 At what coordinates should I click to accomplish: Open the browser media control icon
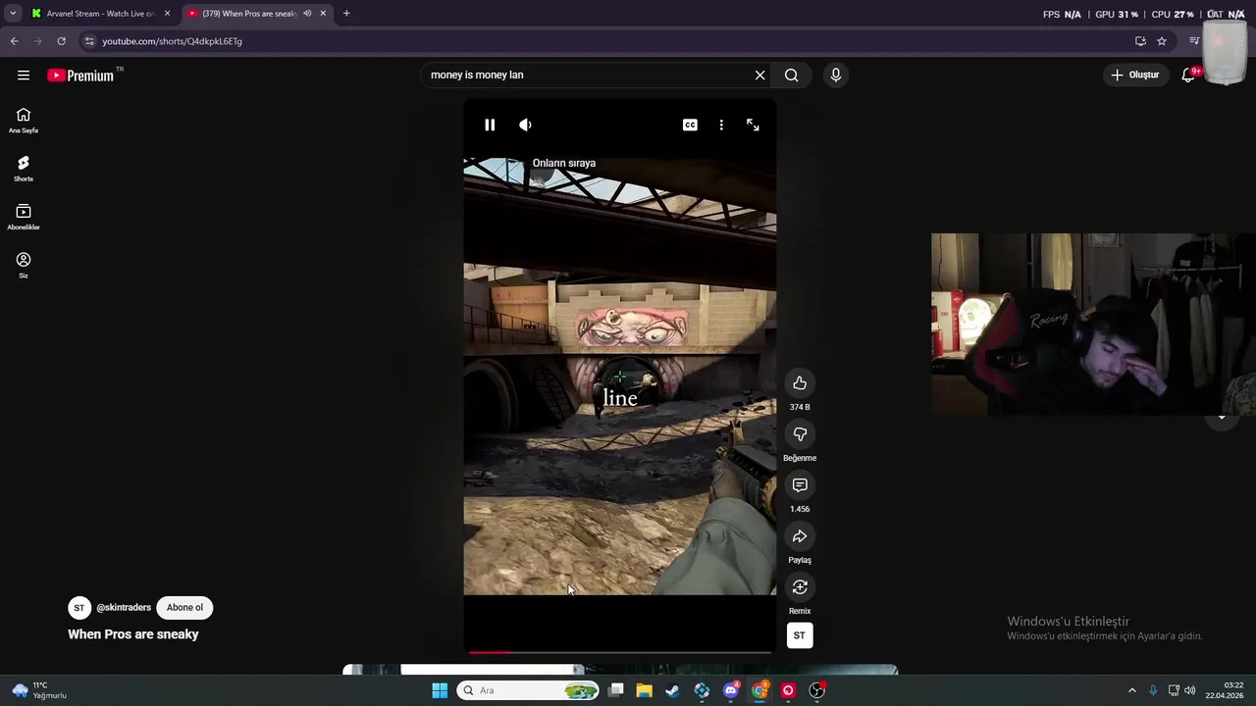[1194, 41]
